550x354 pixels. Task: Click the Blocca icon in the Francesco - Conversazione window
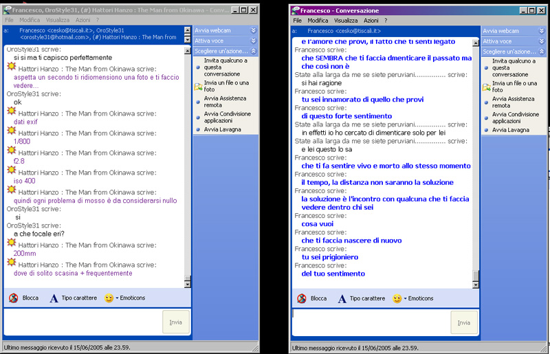[x=301, y=298]
